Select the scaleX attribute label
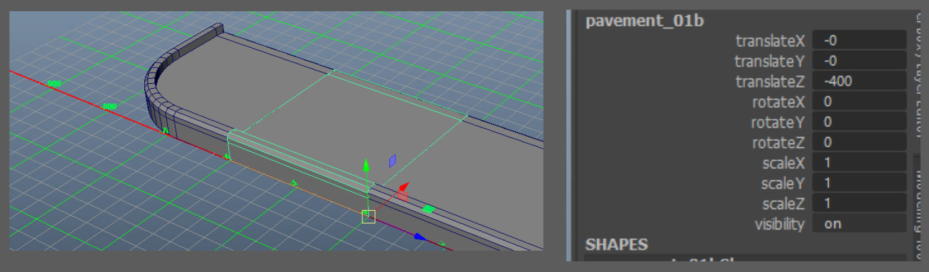Viewport: 929px width, 272px height. click(784, 163)
